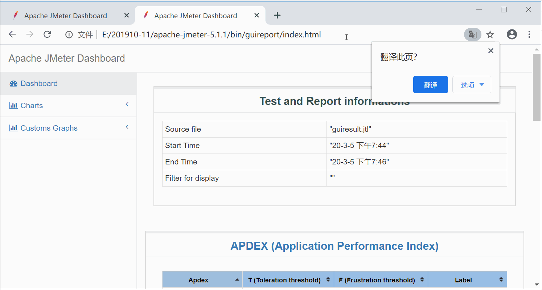
Task: Click the End Time value "20-3-5 下午7:46"
Action: (x=359, y=162)
